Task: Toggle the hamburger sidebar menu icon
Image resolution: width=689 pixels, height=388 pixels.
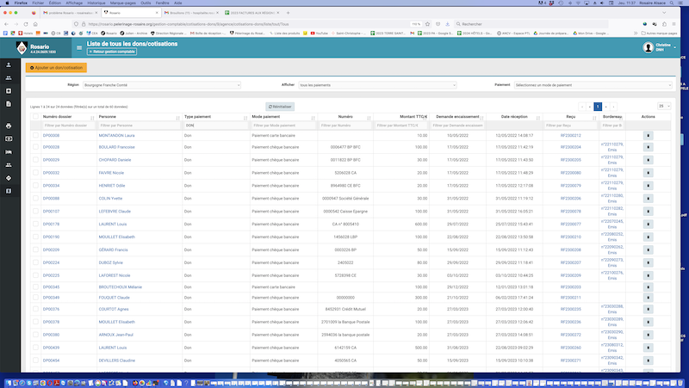Action: point(79,47)
